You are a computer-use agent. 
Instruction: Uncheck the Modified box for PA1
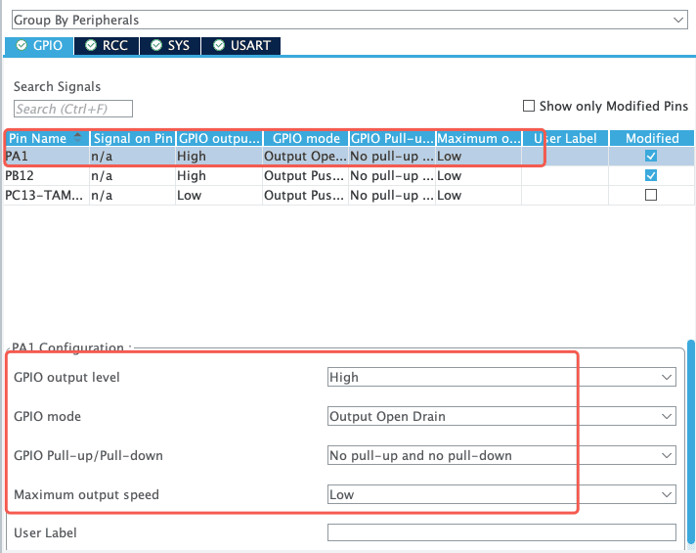point(651,156)
